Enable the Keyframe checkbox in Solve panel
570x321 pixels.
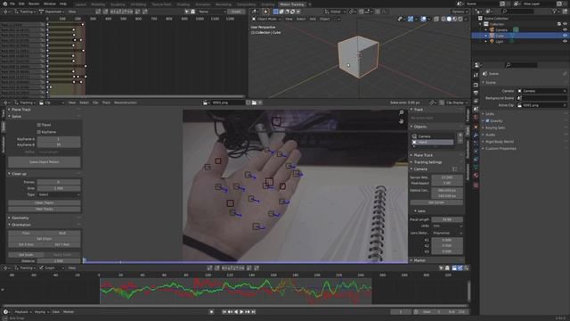(x=39, y=132)
